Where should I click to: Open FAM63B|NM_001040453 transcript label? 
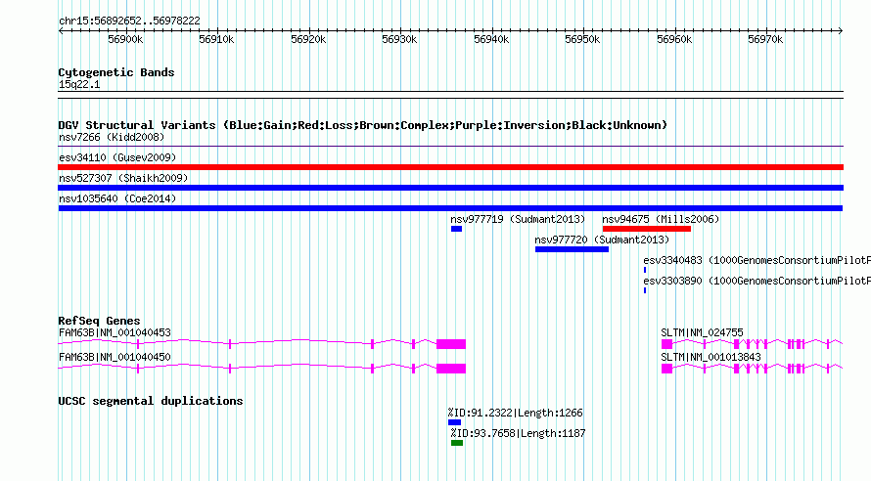click(x=115, y=332)
